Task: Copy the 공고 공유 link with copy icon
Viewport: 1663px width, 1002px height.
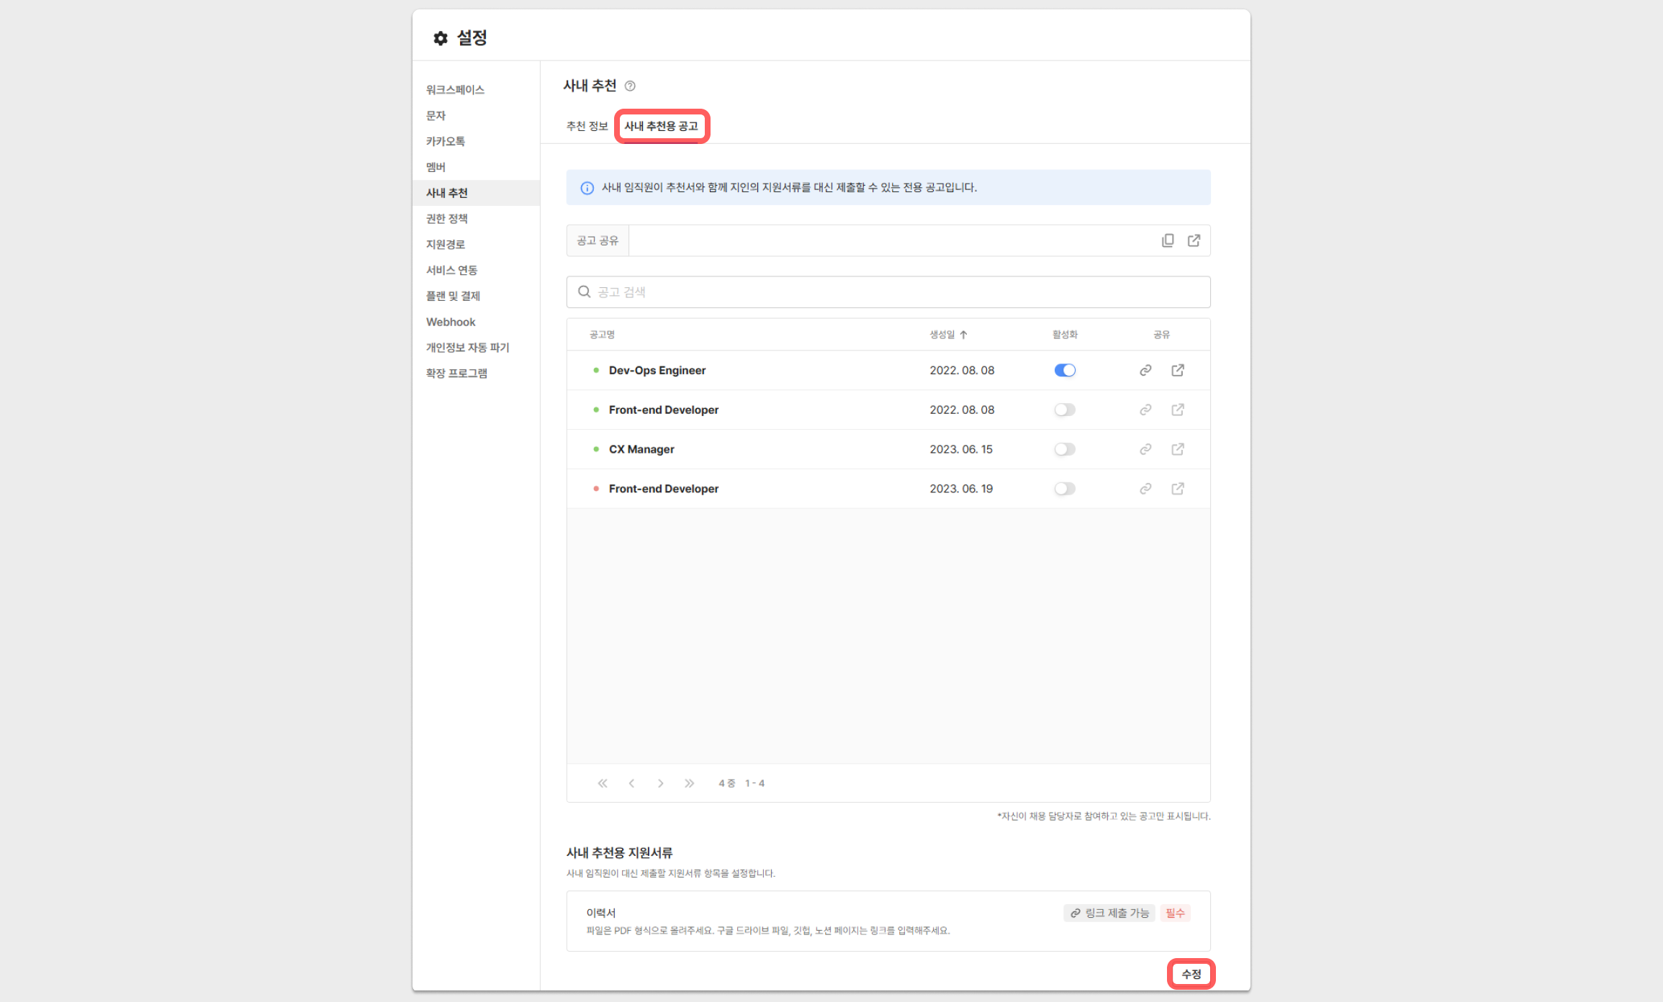Action: (1168, 240)
